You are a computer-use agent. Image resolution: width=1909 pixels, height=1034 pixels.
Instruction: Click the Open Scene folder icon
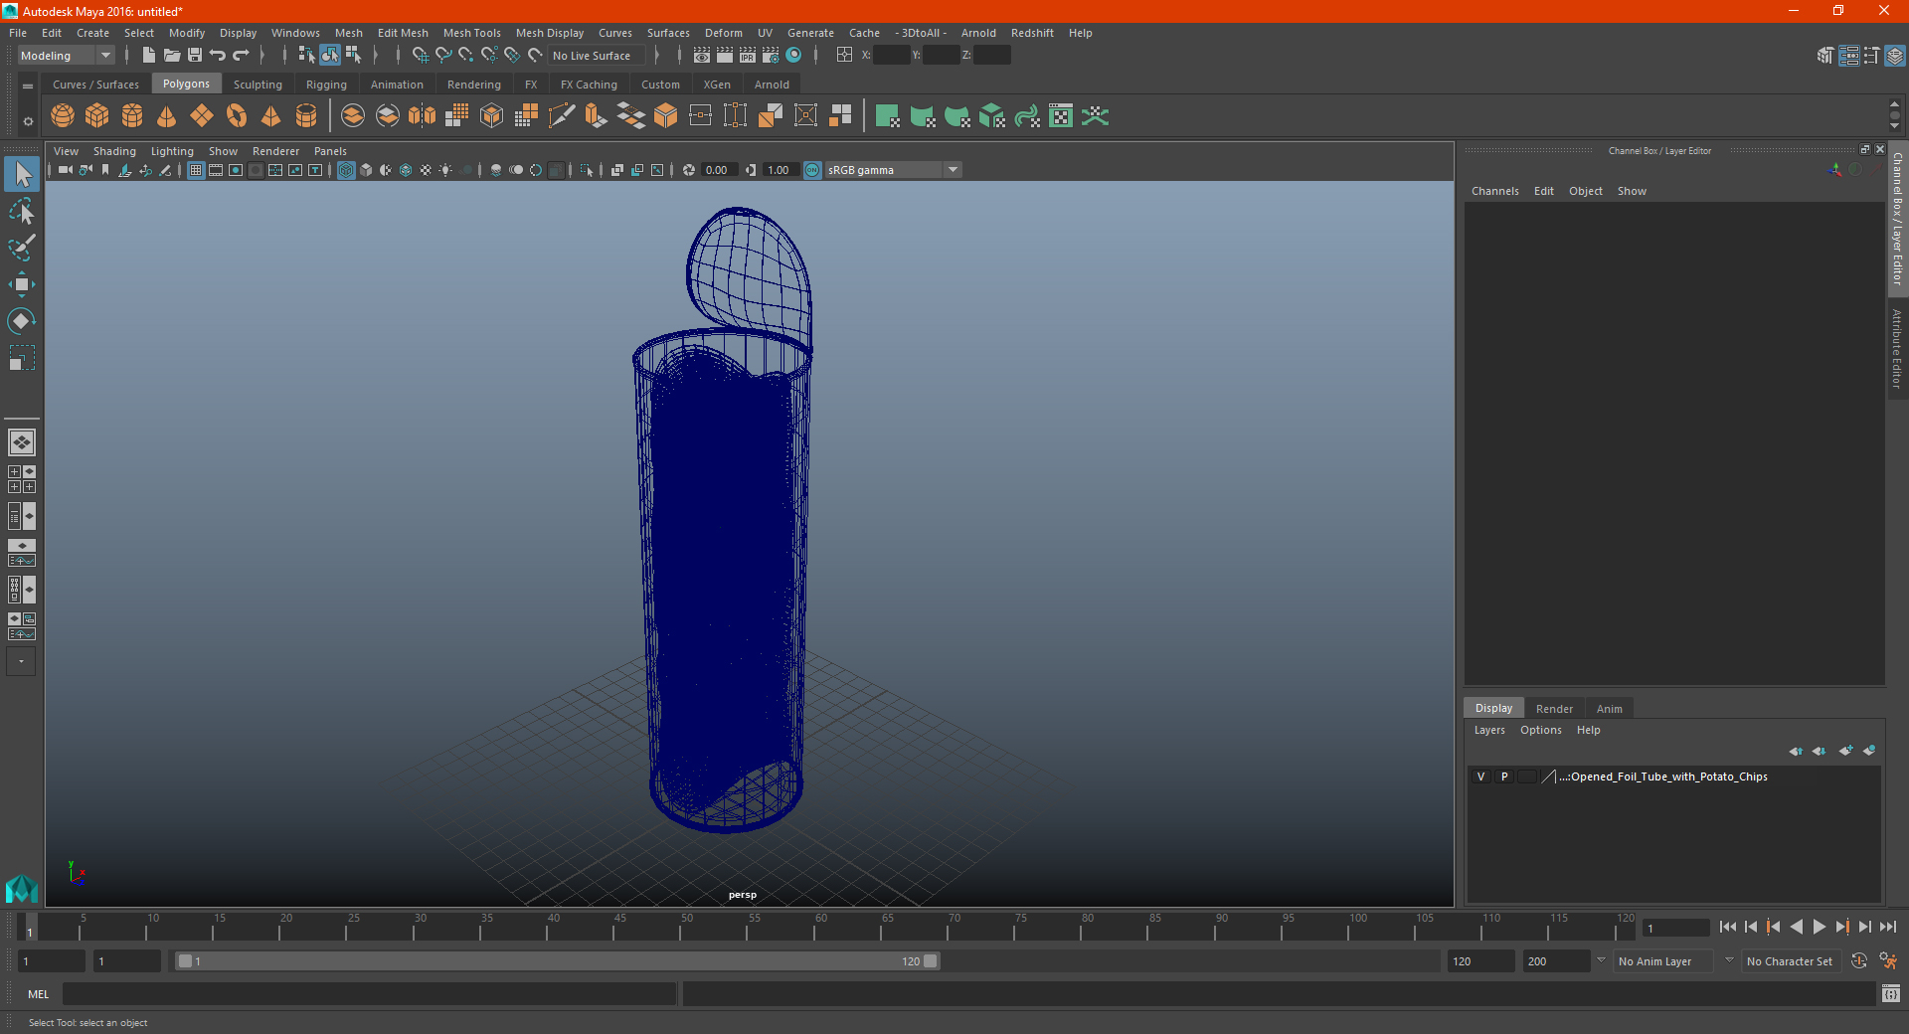[x=171, y=56]
